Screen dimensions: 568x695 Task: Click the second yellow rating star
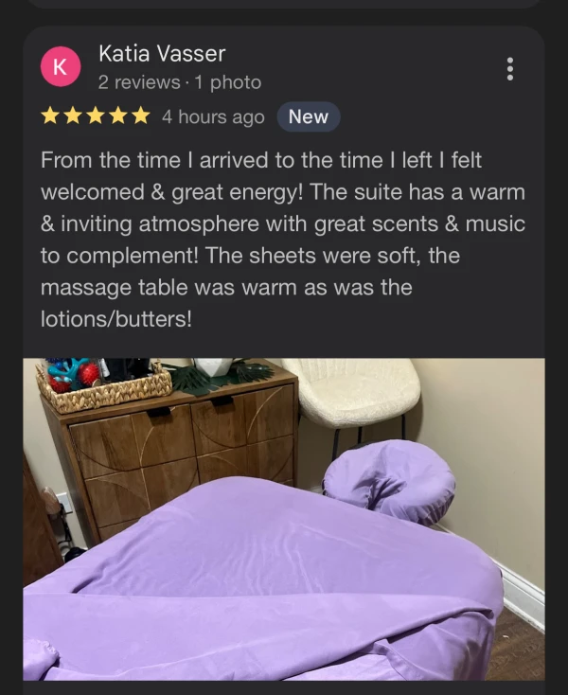coord(73,116)
